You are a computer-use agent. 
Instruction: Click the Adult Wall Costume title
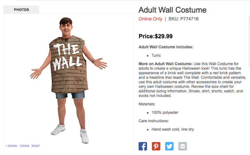click(x=172, y=10)
